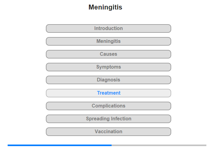Click the gray unfilled part of progress bar
The width and height of the screenshot is (214, 147).
point(159,145)
